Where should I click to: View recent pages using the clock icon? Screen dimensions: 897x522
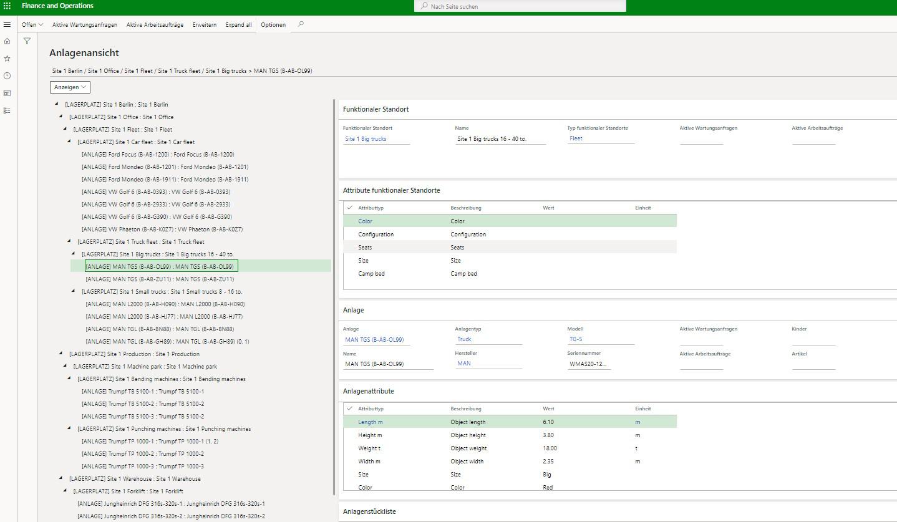pyautogui.click(x=7, y=75)
